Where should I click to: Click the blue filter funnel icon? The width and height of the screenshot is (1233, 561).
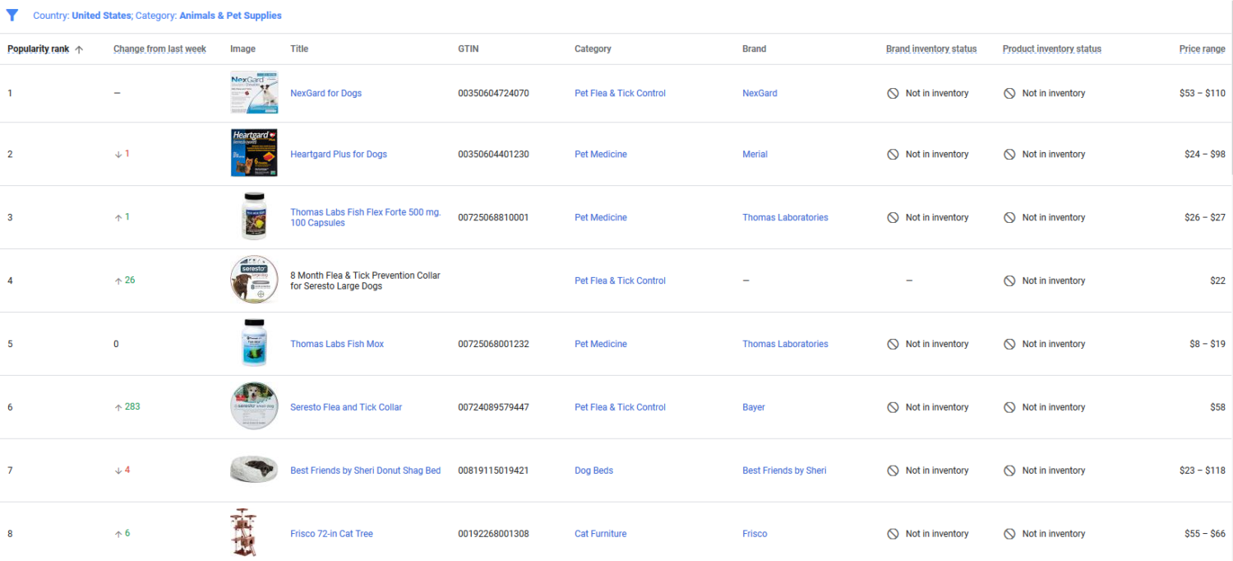click(x=12, y=15)
